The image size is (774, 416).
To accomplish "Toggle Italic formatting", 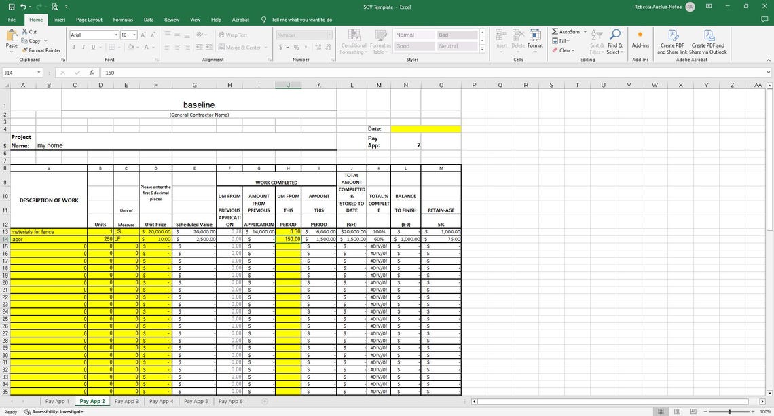I will [x=84, y=47].
